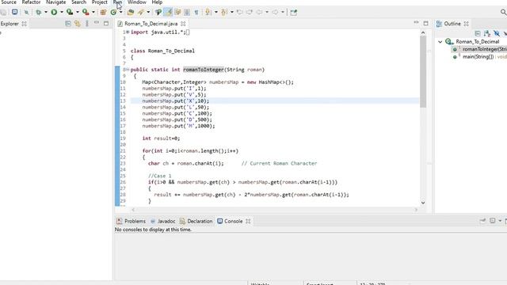Screen dimensions: 507x285
Task: Open the Run launch dropdown arrow
Action: [x=62, y=13]
